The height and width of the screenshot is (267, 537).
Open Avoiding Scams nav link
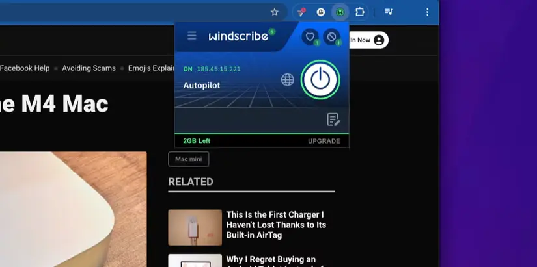[89, 68]
